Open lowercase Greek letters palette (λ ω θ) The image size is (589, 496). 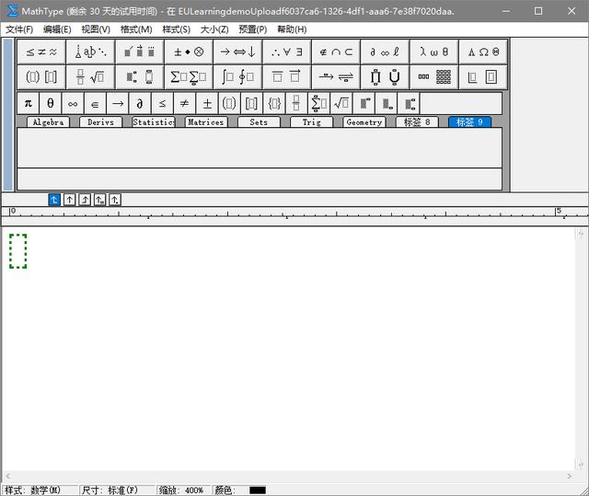click(433, 52)
